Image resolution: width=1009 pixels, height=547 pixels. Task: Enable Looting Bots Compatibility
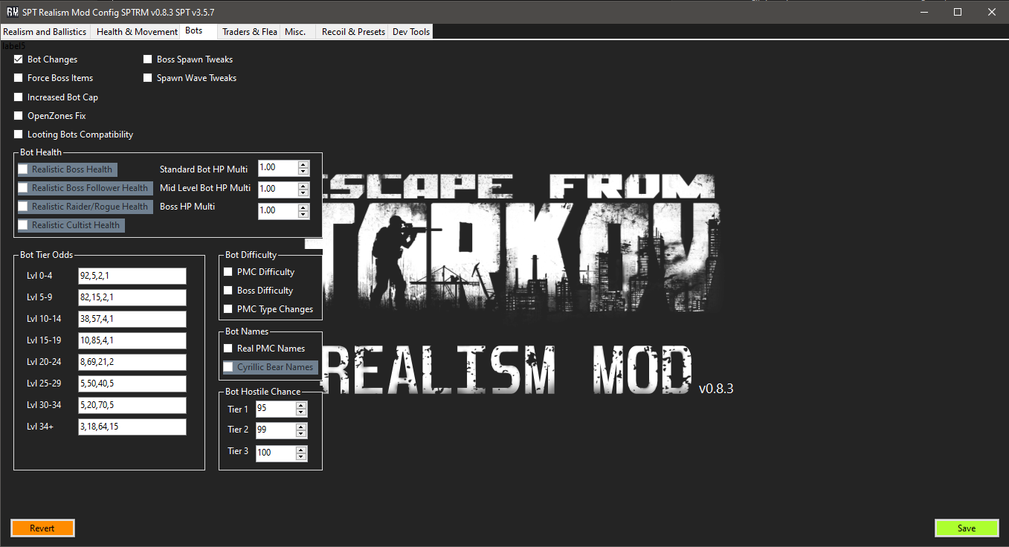[19, 135]
